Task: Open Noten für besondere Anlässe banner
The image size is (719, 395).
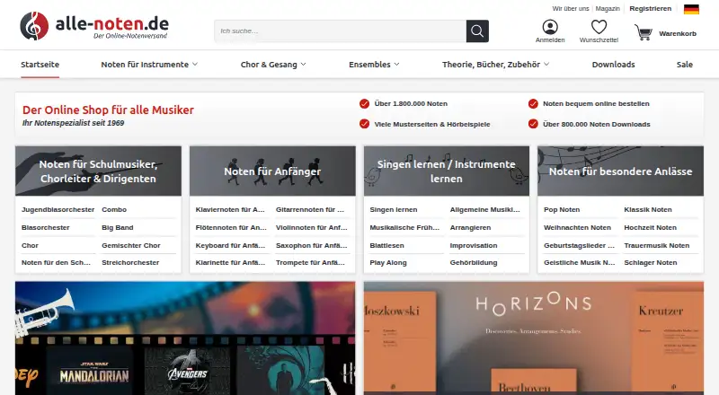Action: [x=620, y=171]
